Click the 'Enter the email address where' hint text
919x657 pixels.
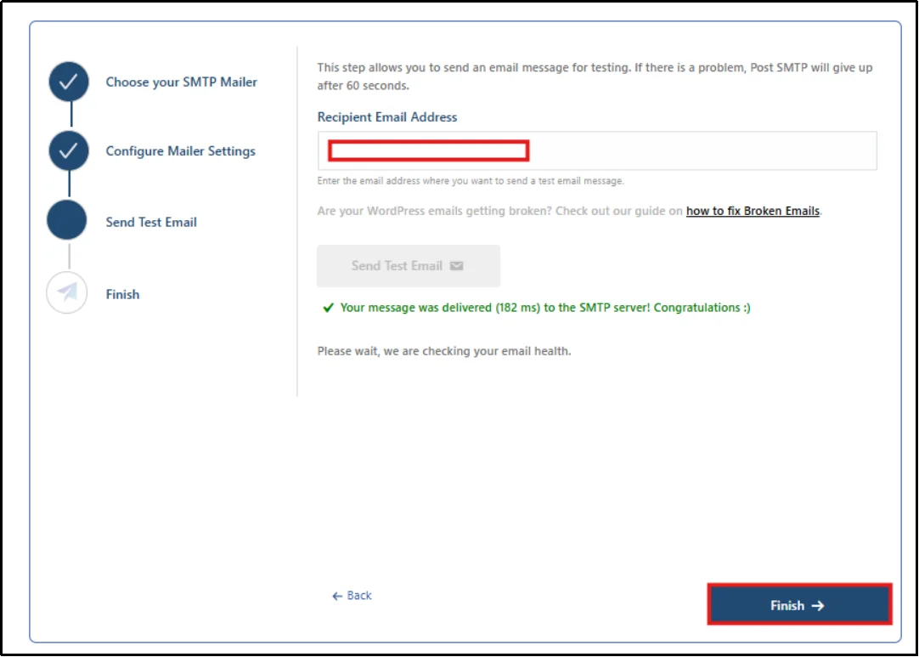471,181
